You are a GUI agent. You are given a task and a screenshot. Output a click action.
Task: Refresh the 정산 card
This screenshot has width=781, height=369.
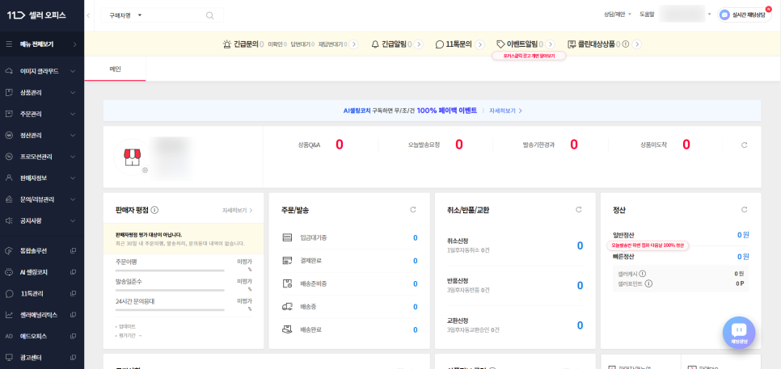tap(744, 210)
